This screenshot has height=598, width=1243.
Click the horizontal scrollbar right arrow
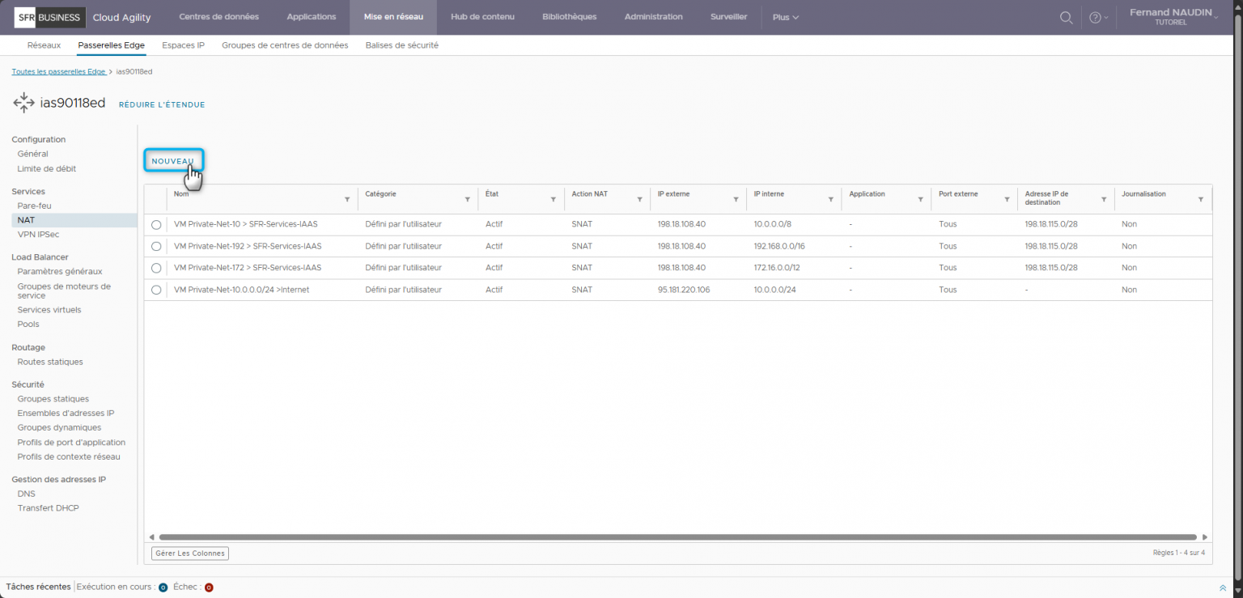tap(1207, 537)
